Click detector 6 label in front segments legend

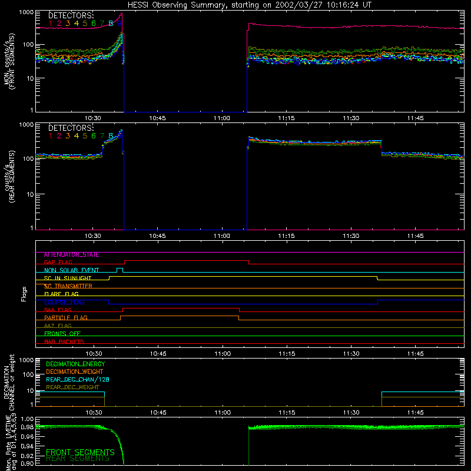[x=94, y=24]
